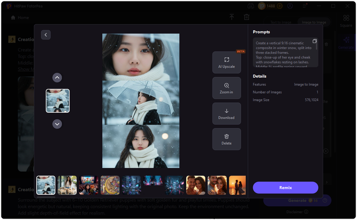Download the generated image
The image size is (357, 220).
227,113
